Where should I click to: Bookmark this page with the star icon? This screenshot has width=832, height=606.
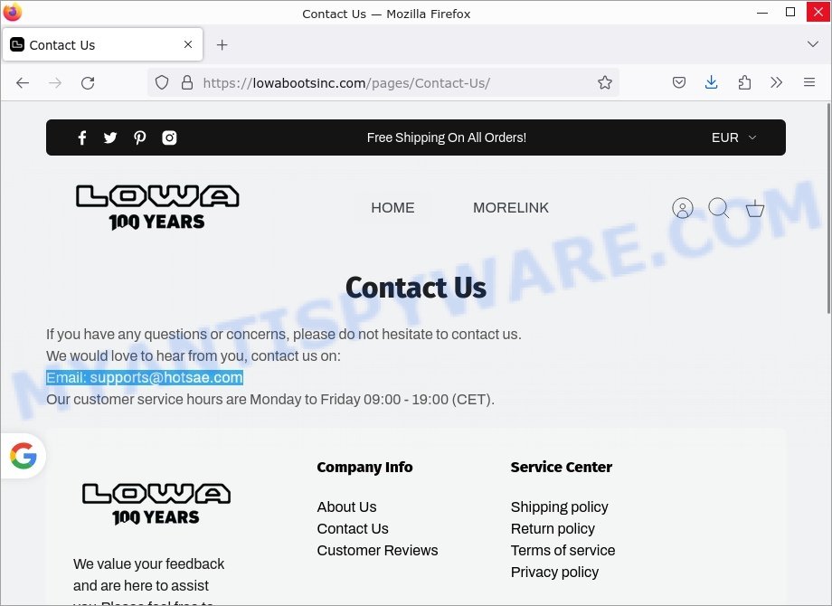605,83
